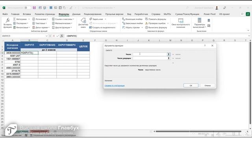Switch to the Power Pivot tab
Viewport: 252px width, 141px height.
coord(209,14)
